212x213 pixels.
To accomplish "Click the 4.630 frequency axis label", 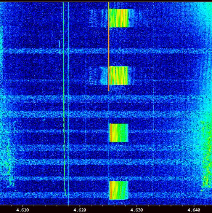I will (x=137, y=210).
